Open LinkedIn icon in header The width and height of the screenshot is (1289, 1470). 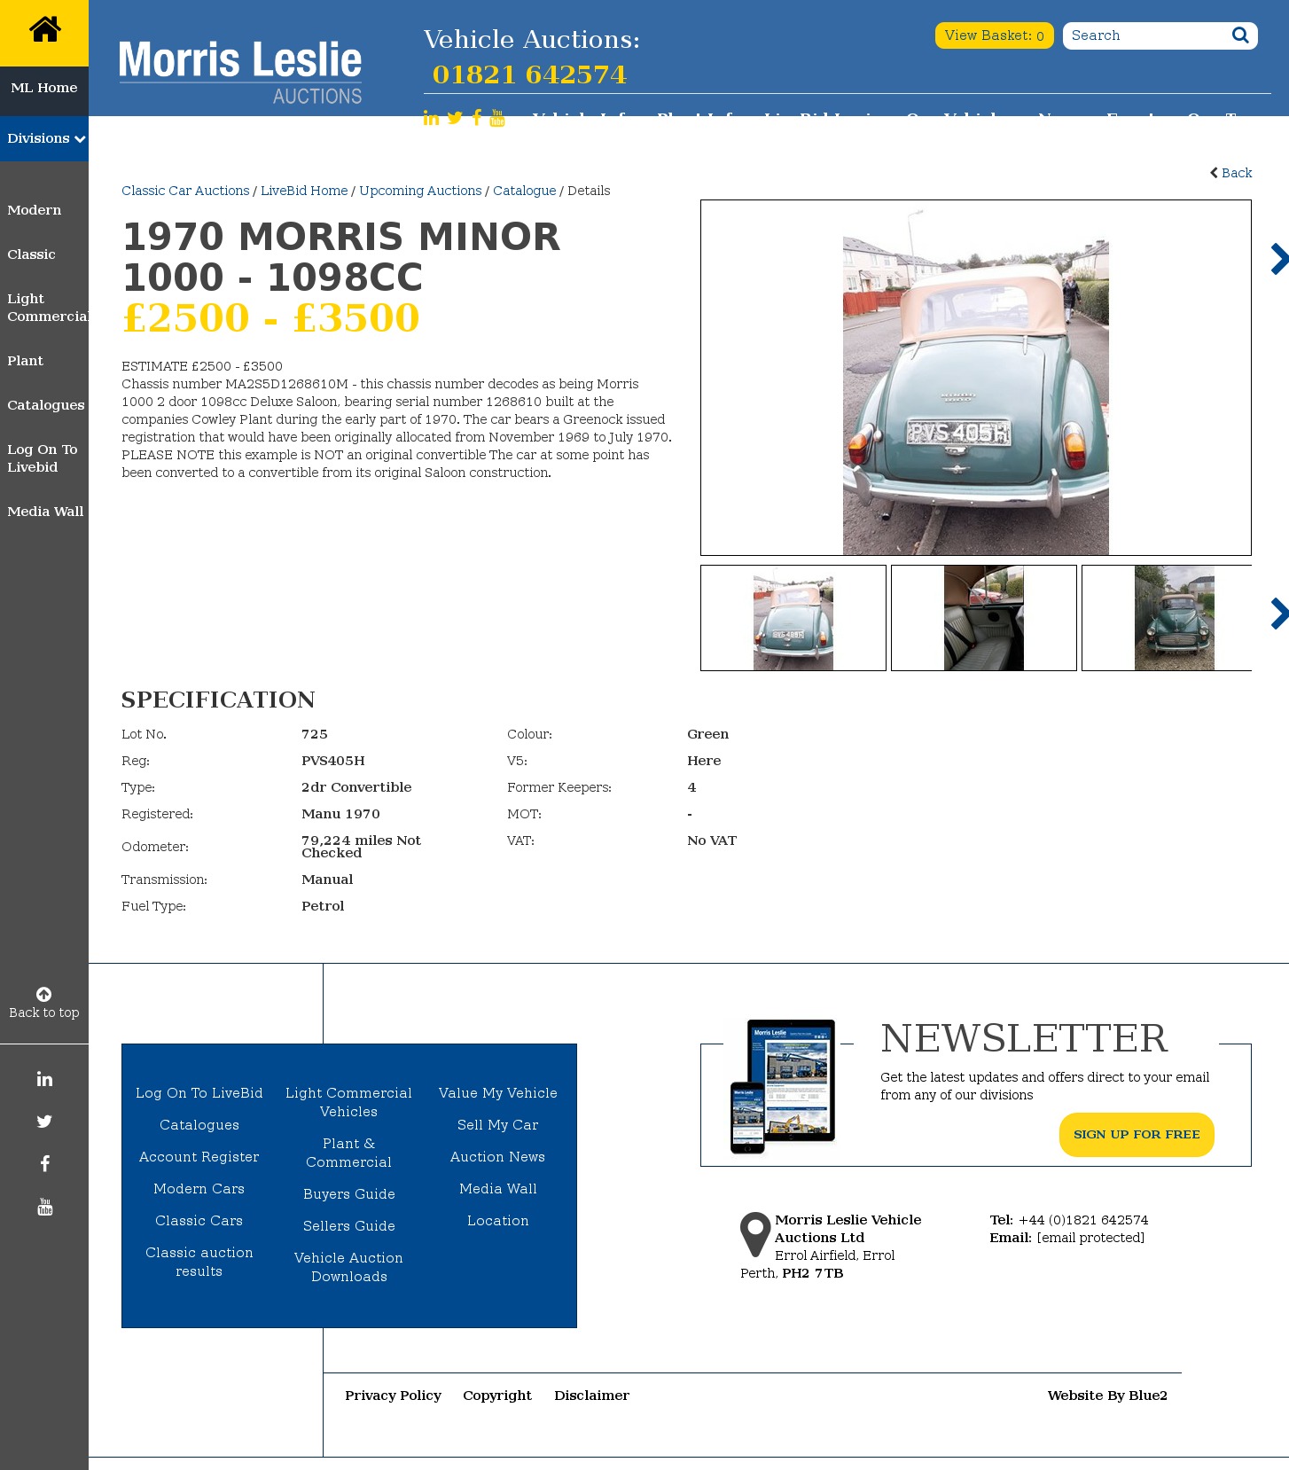tap(431, 118)
